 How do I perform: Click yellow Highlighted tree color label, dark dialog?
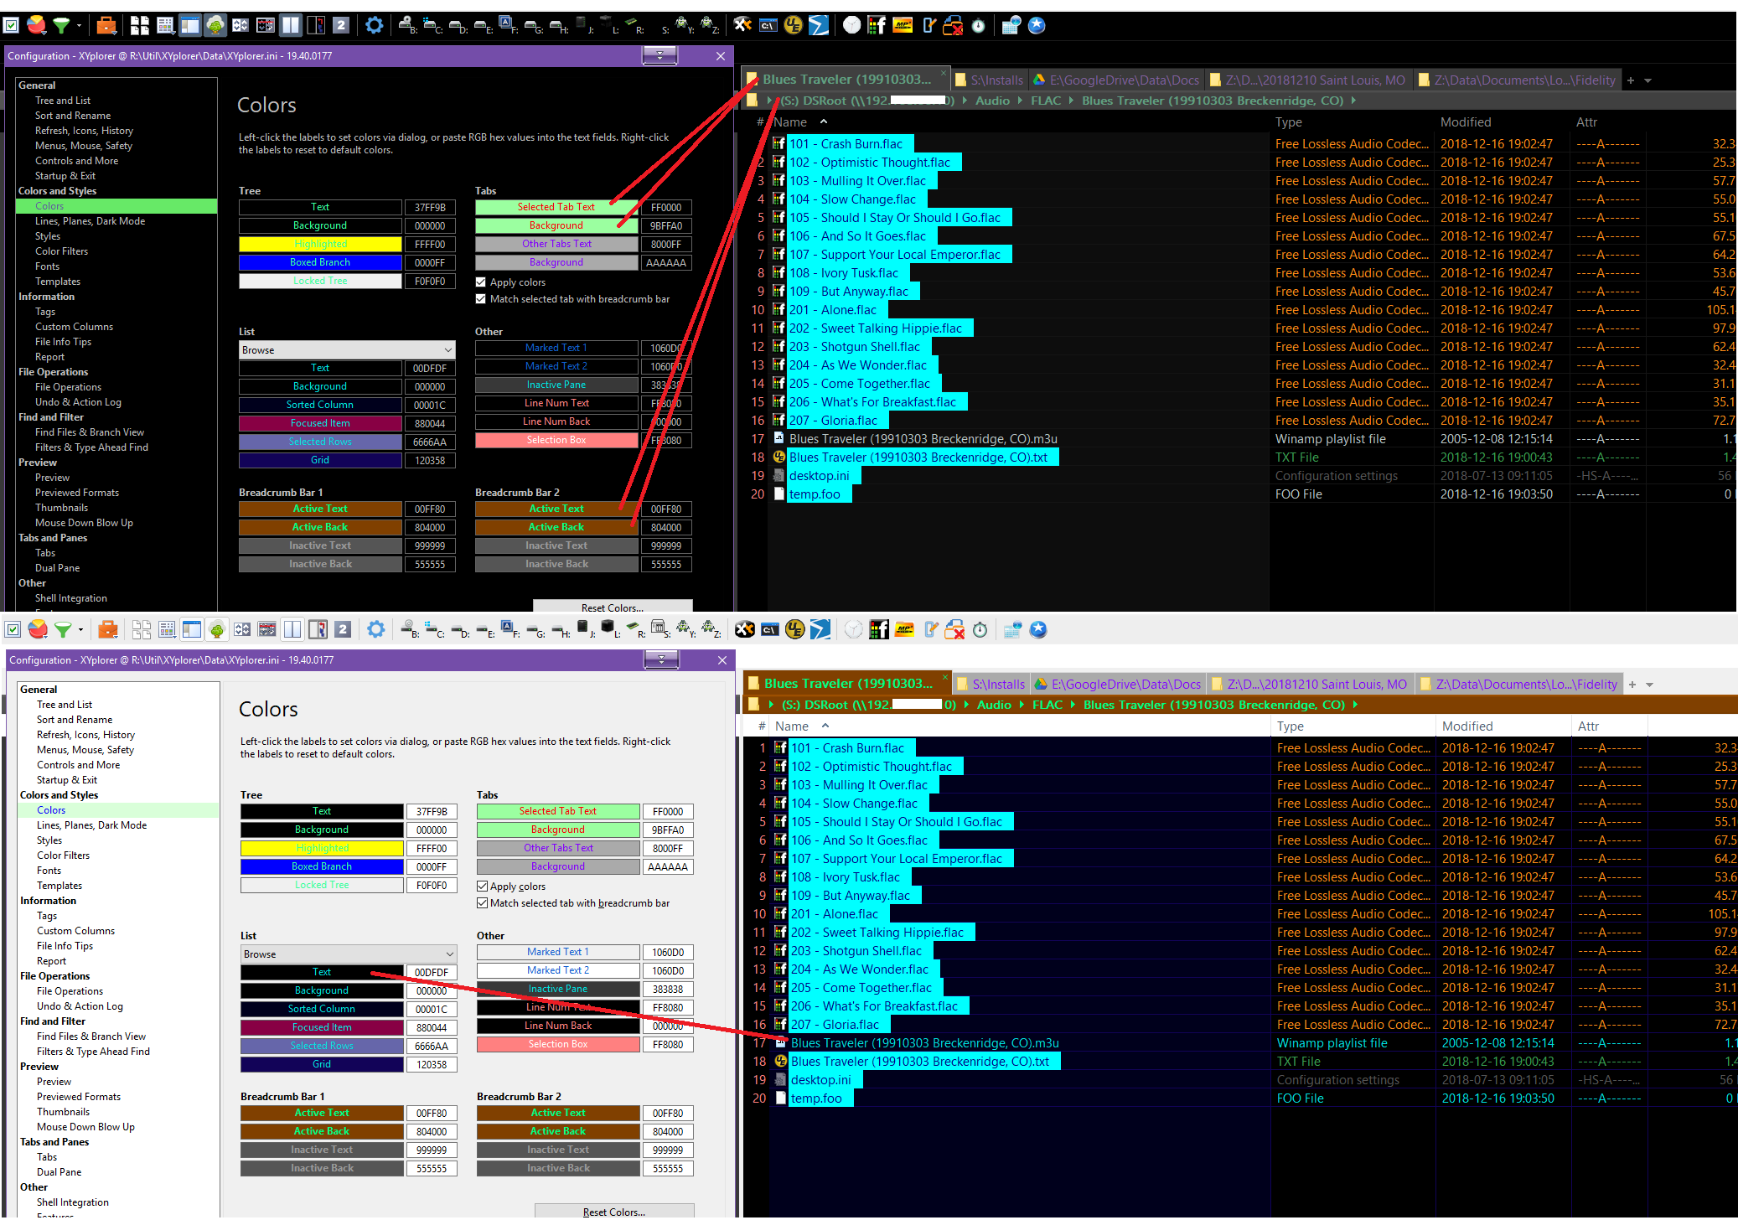(320, 244)
